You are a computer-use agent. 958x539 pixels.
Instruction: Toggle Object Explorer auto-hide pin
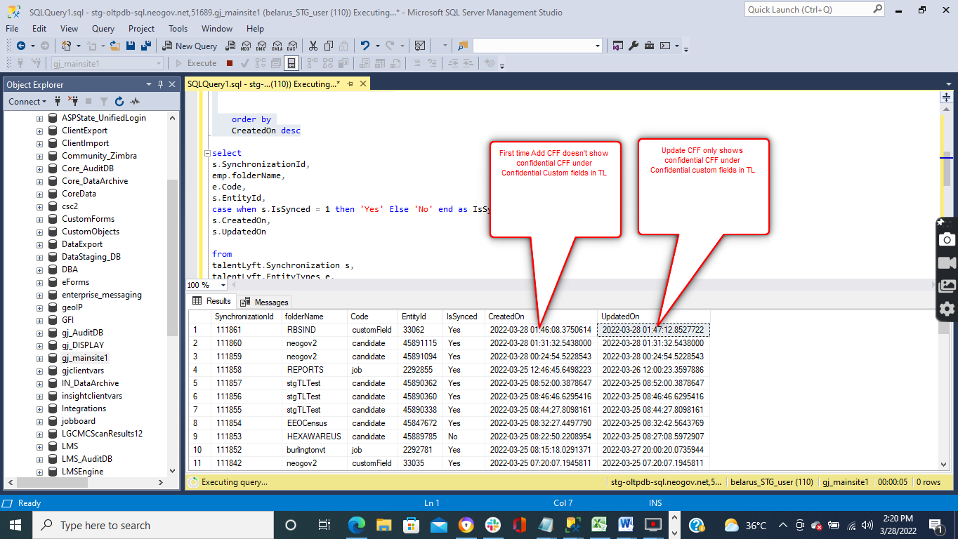(160, 84)
